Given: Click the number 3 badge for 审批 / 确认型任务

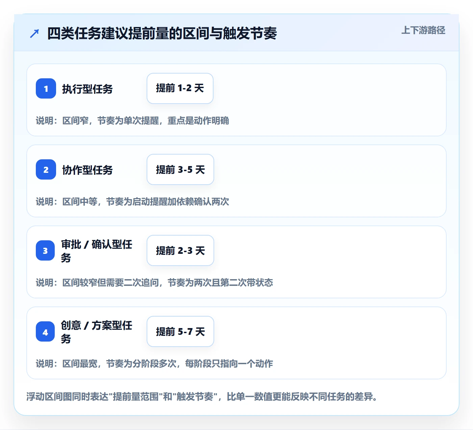Looking at the screenshot, I should tap(45, 250).
